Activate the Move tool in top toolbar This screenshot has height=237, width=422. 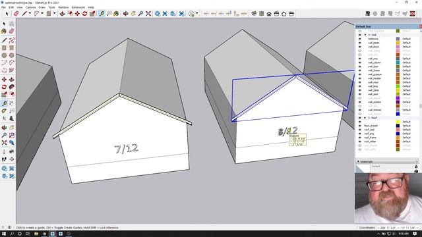pyautogui.click(x=77, y=13)
